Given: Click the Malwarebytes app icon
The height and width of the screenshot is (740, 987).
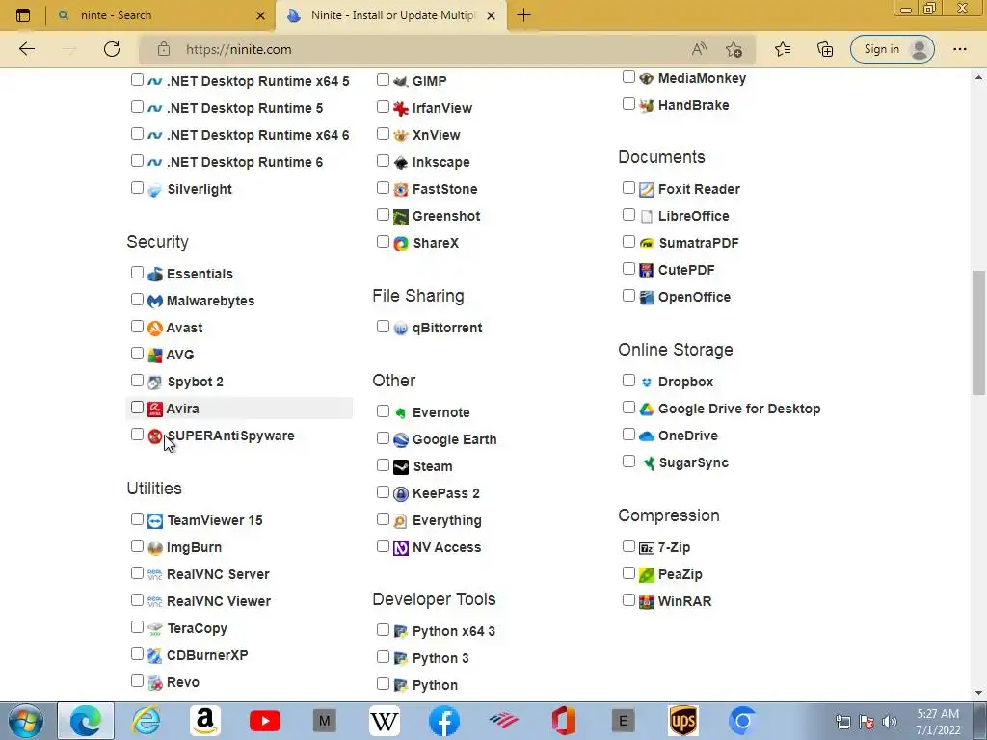Looking at the screenshot, I should point(155,301).
